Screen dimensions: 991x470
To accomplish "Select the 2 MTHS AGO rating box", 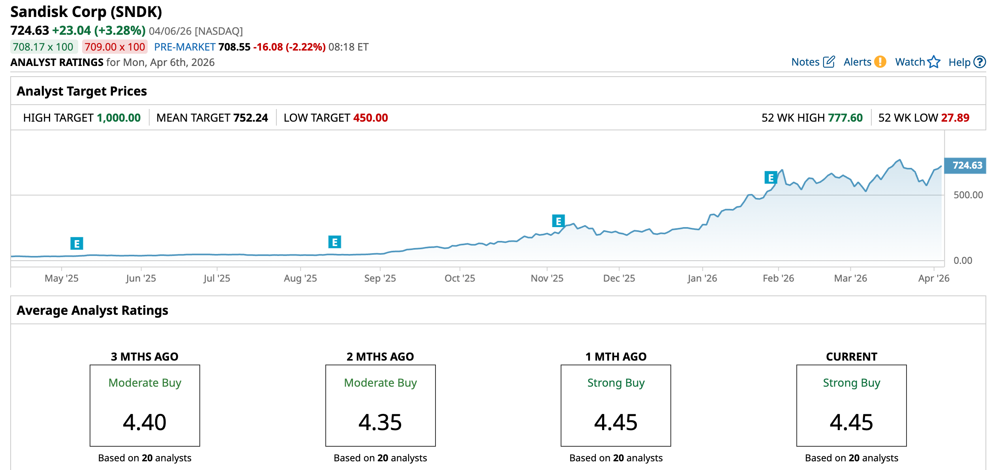I will tap(380, 406).
